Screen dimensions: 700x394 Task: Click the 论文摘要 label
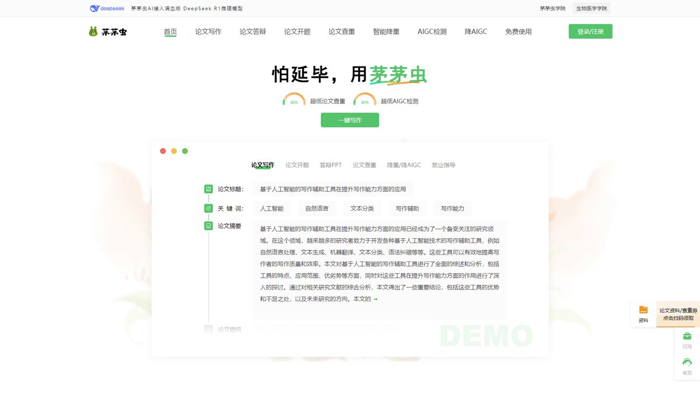coord(229,226)
